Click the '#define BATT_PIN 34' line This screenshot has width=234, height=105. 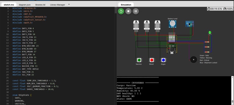click(24, 55)
